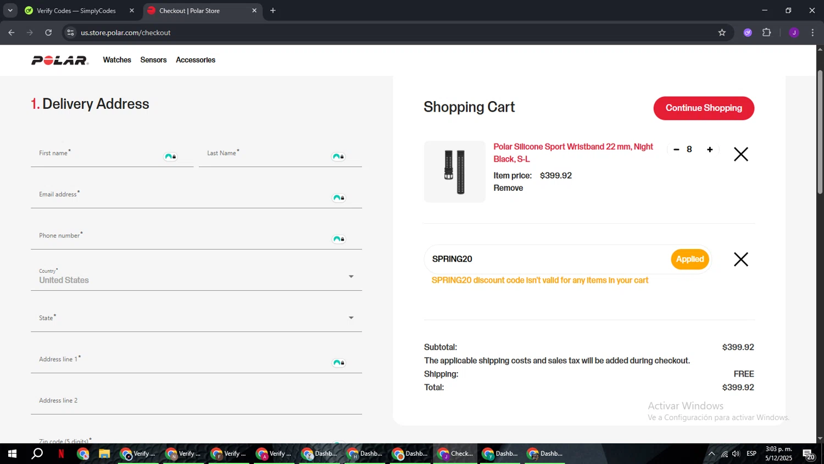824x464 pixels.
Task: Click the Address line 2 field
Action: [196, 402]
